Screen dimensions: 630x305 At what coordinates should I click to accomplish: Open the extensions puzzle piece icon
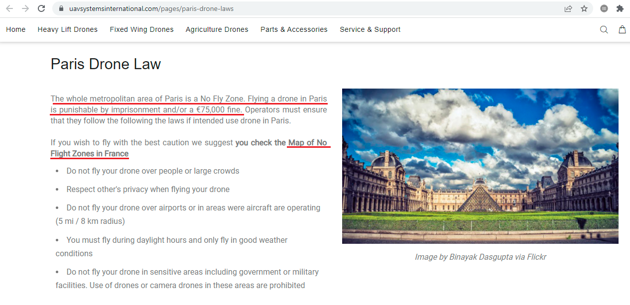620,8
